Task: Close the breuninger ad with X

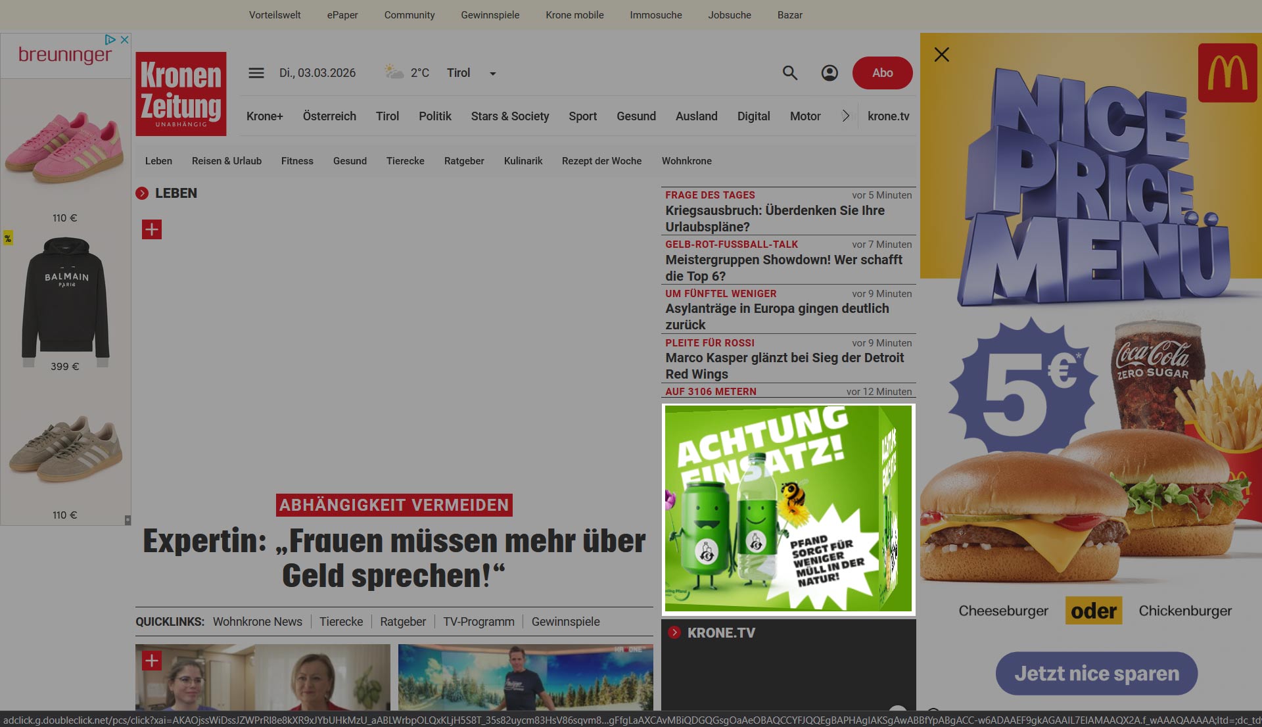Action: tap(124, 40)
